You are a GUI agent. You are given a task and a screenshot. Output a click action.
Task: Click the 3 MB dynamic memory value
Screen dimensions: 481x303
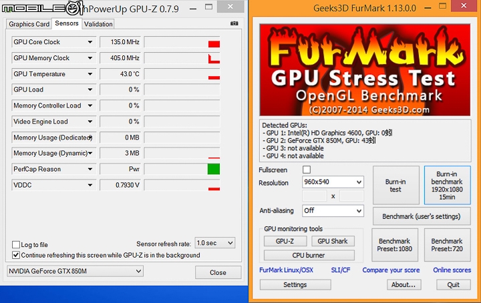click(x=120, y=154)
